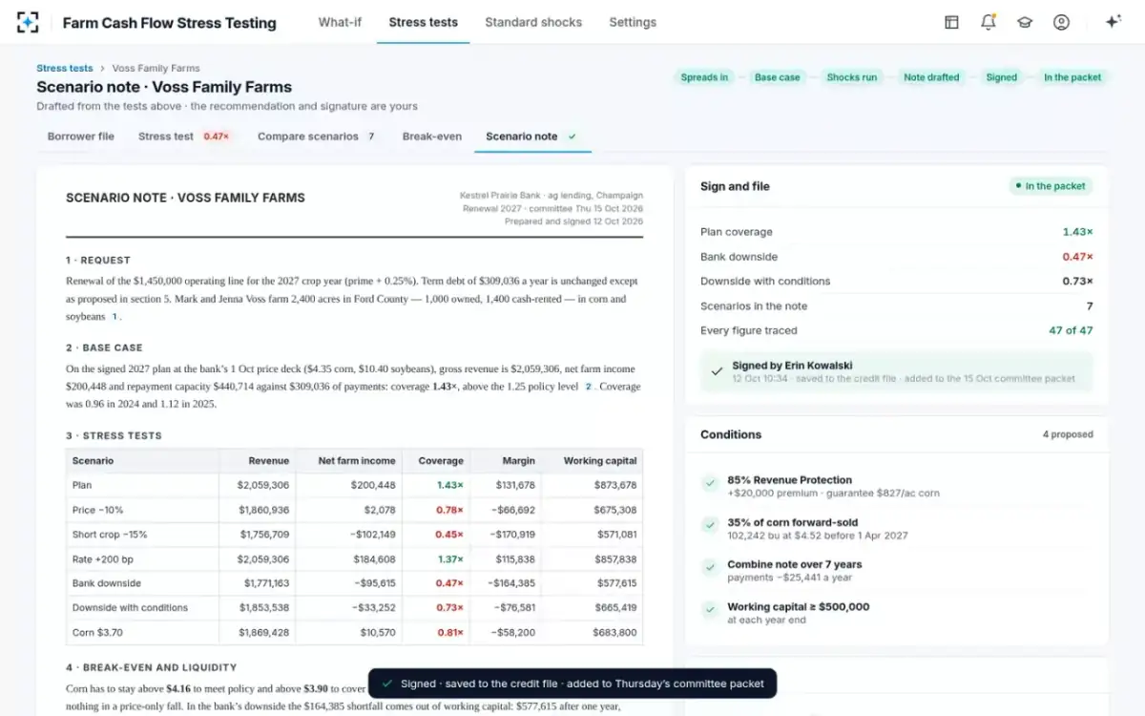Screen dimensions: 1145x716
Task: Open the Standard shocks tab
Action: (x=533, y=22)
